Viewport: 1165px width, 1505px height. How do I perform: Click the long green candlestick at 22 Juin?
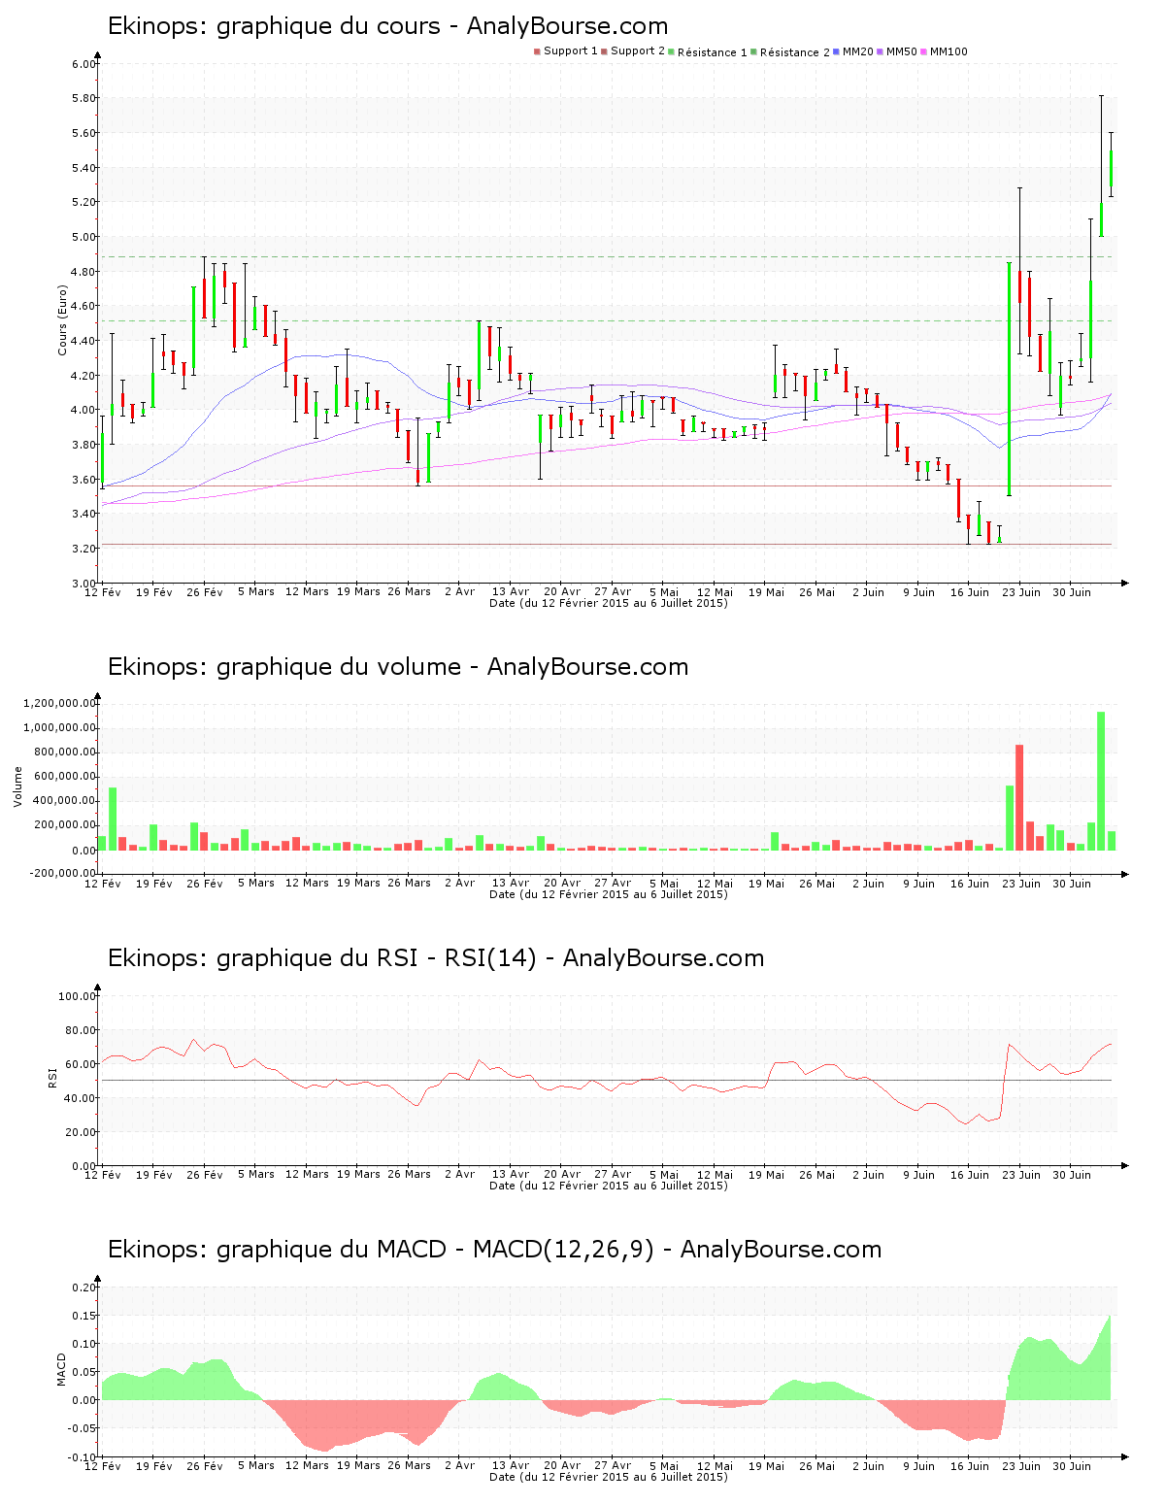tap(1010, 379)
